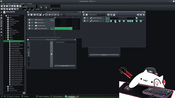175x98 pixels.
Task: Play beat in Beat+Bassline Editor
Action: (84, 15)
